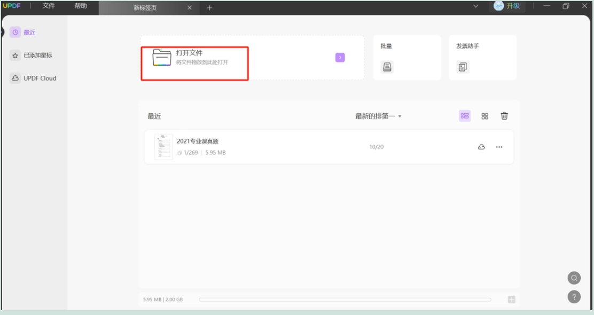Click the cloud storage usage bar
The height and width of the screenshot is (315, 594).
tap(345, 300)
